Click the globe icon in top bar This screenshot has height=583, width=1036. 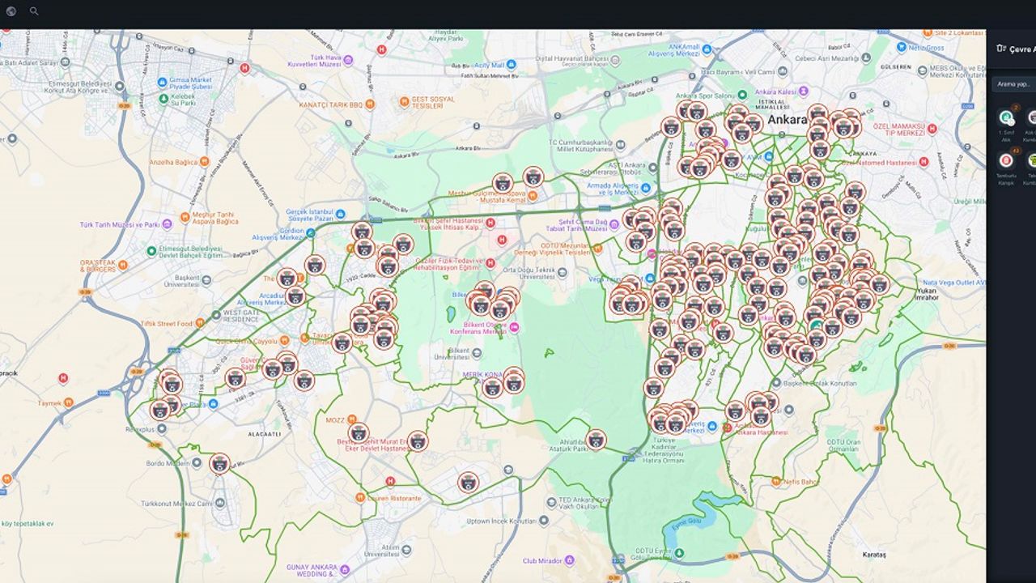tap(11, 11)
